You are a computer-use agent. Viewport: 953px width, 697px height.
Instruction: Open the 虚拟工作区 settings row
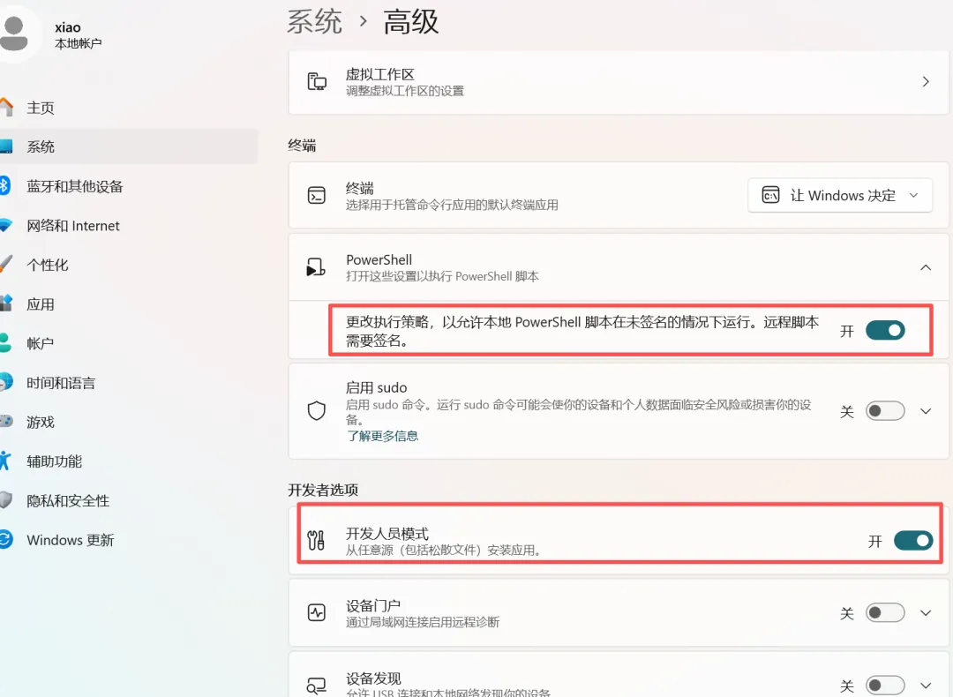point(618,82)
